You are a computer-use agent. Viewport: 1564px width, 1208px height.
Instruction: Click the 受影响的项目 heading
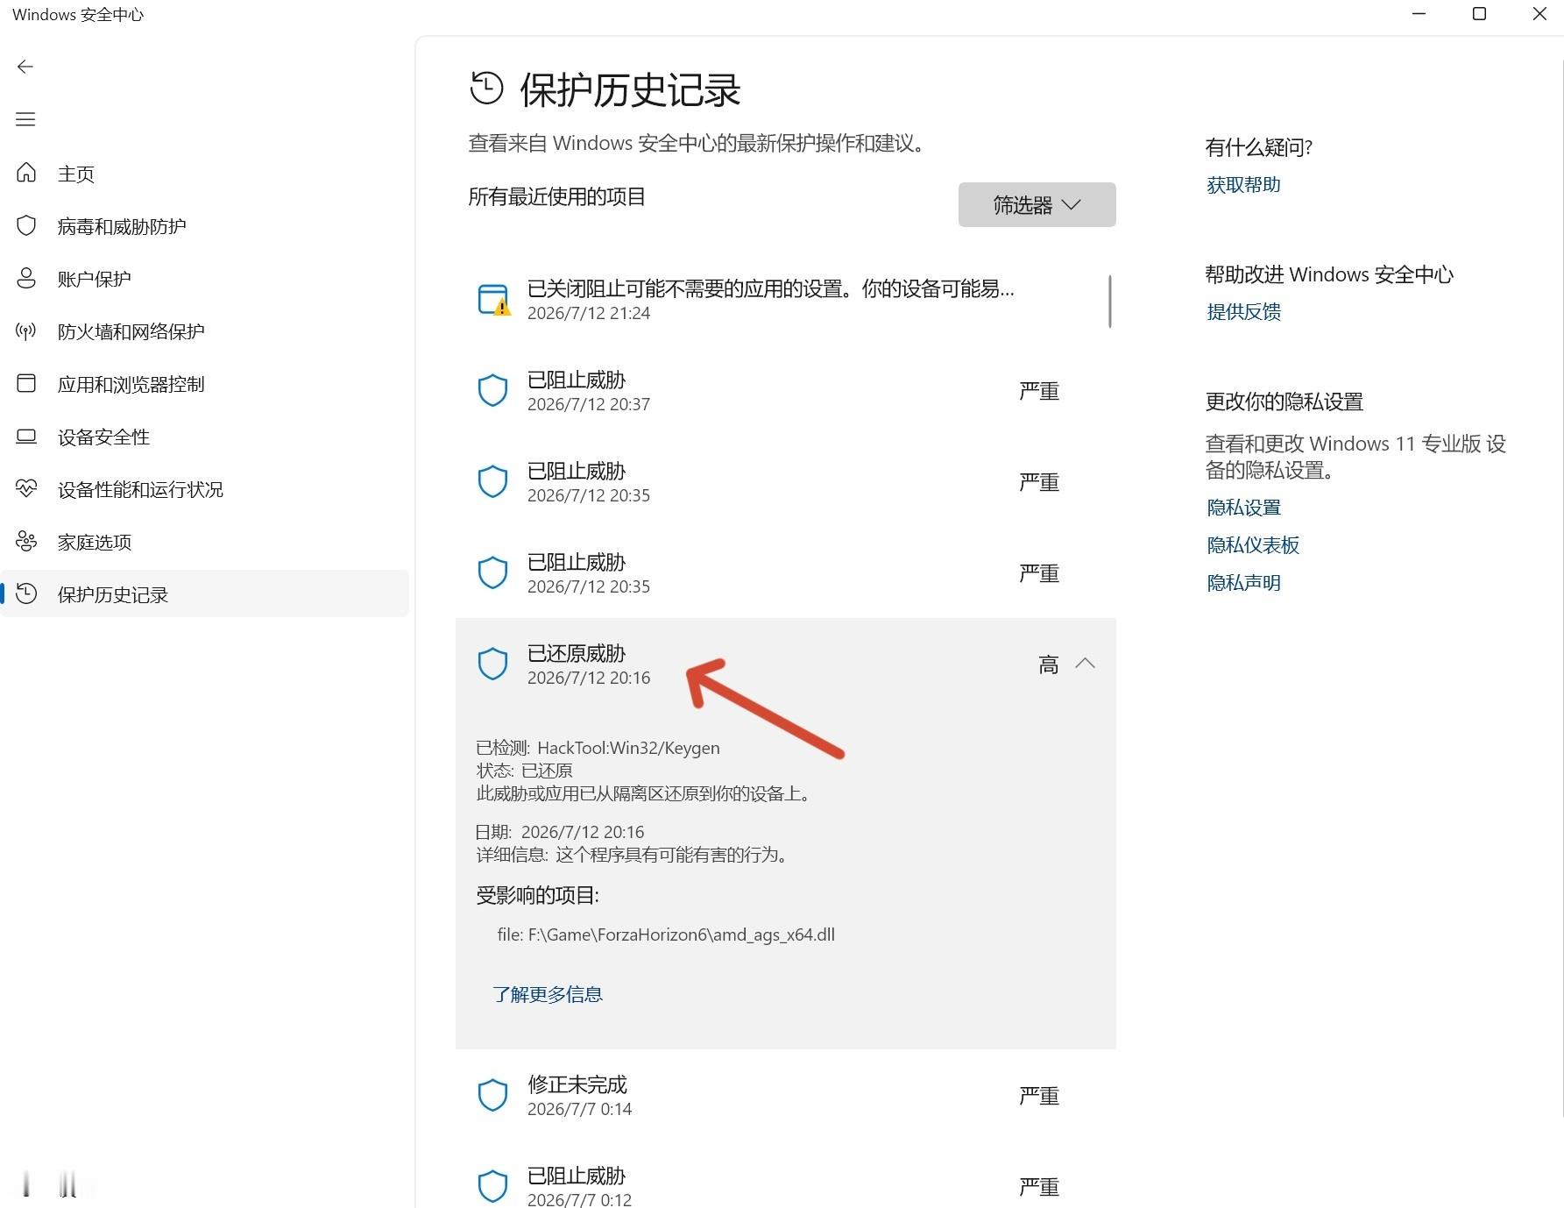(x=537, y=895)
